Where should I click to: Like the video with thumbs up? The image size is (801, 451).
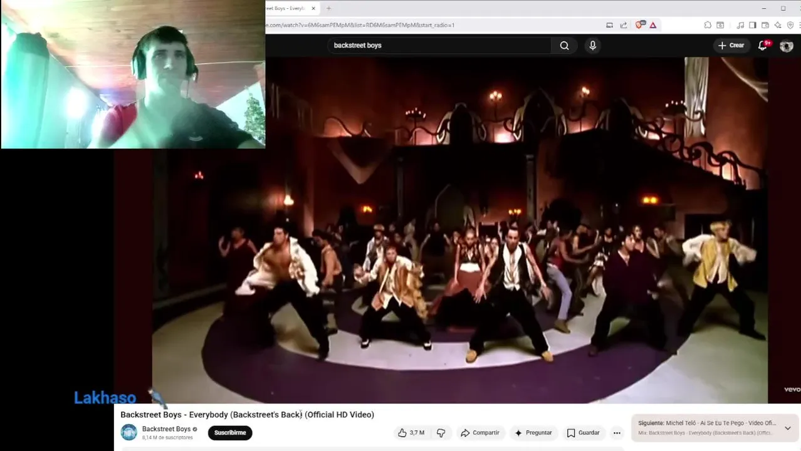point(411,433)
